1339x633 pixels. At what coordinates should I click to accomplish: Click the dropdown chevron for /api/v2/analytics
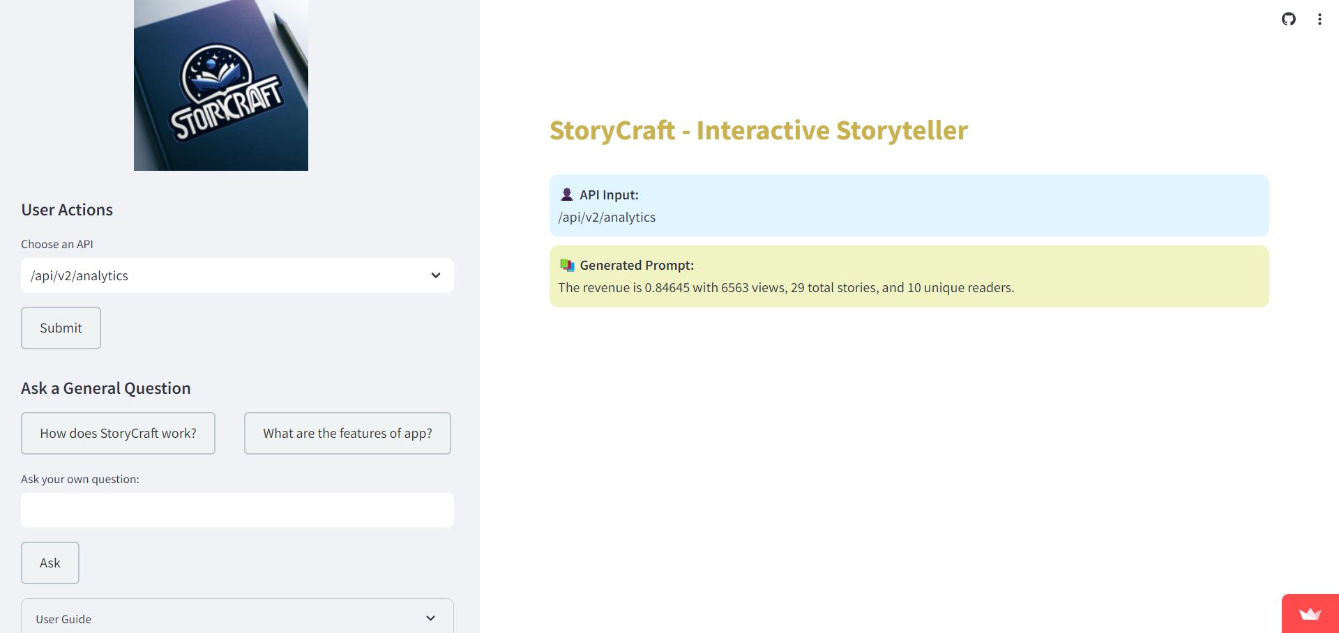pos(436,275)
